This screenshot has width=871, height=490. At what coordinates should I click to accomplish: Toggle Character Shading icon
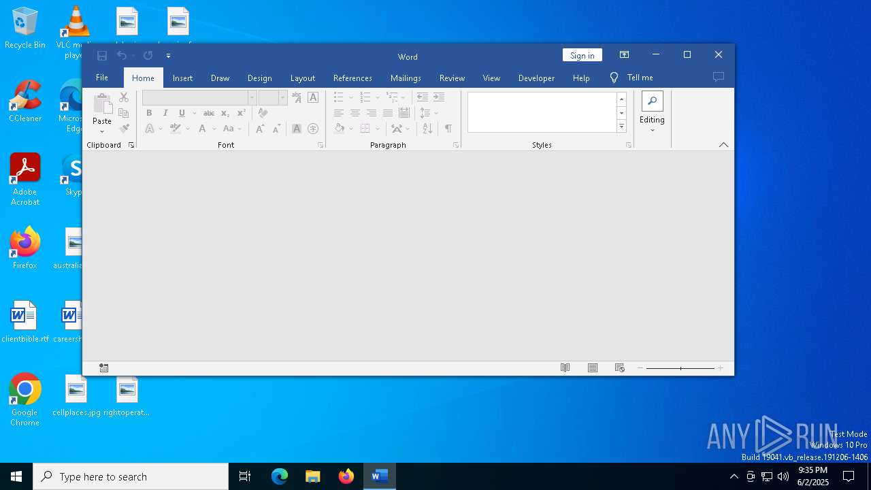(297, 129)
